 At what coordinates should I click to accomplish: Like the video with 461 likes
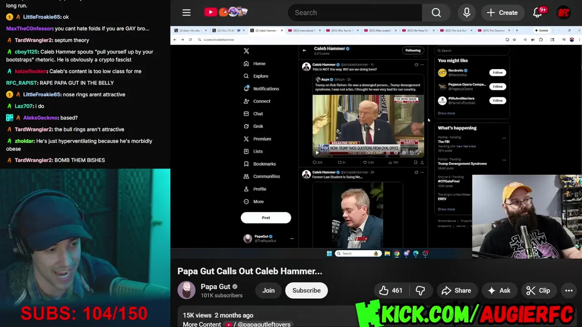391,291
